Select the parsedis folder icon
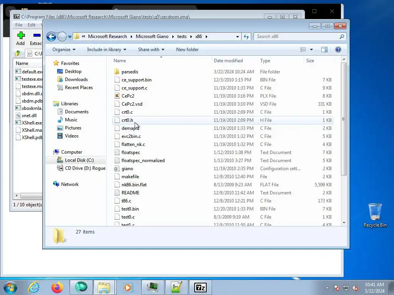This screenshot has width=394, height=295. 117,72
